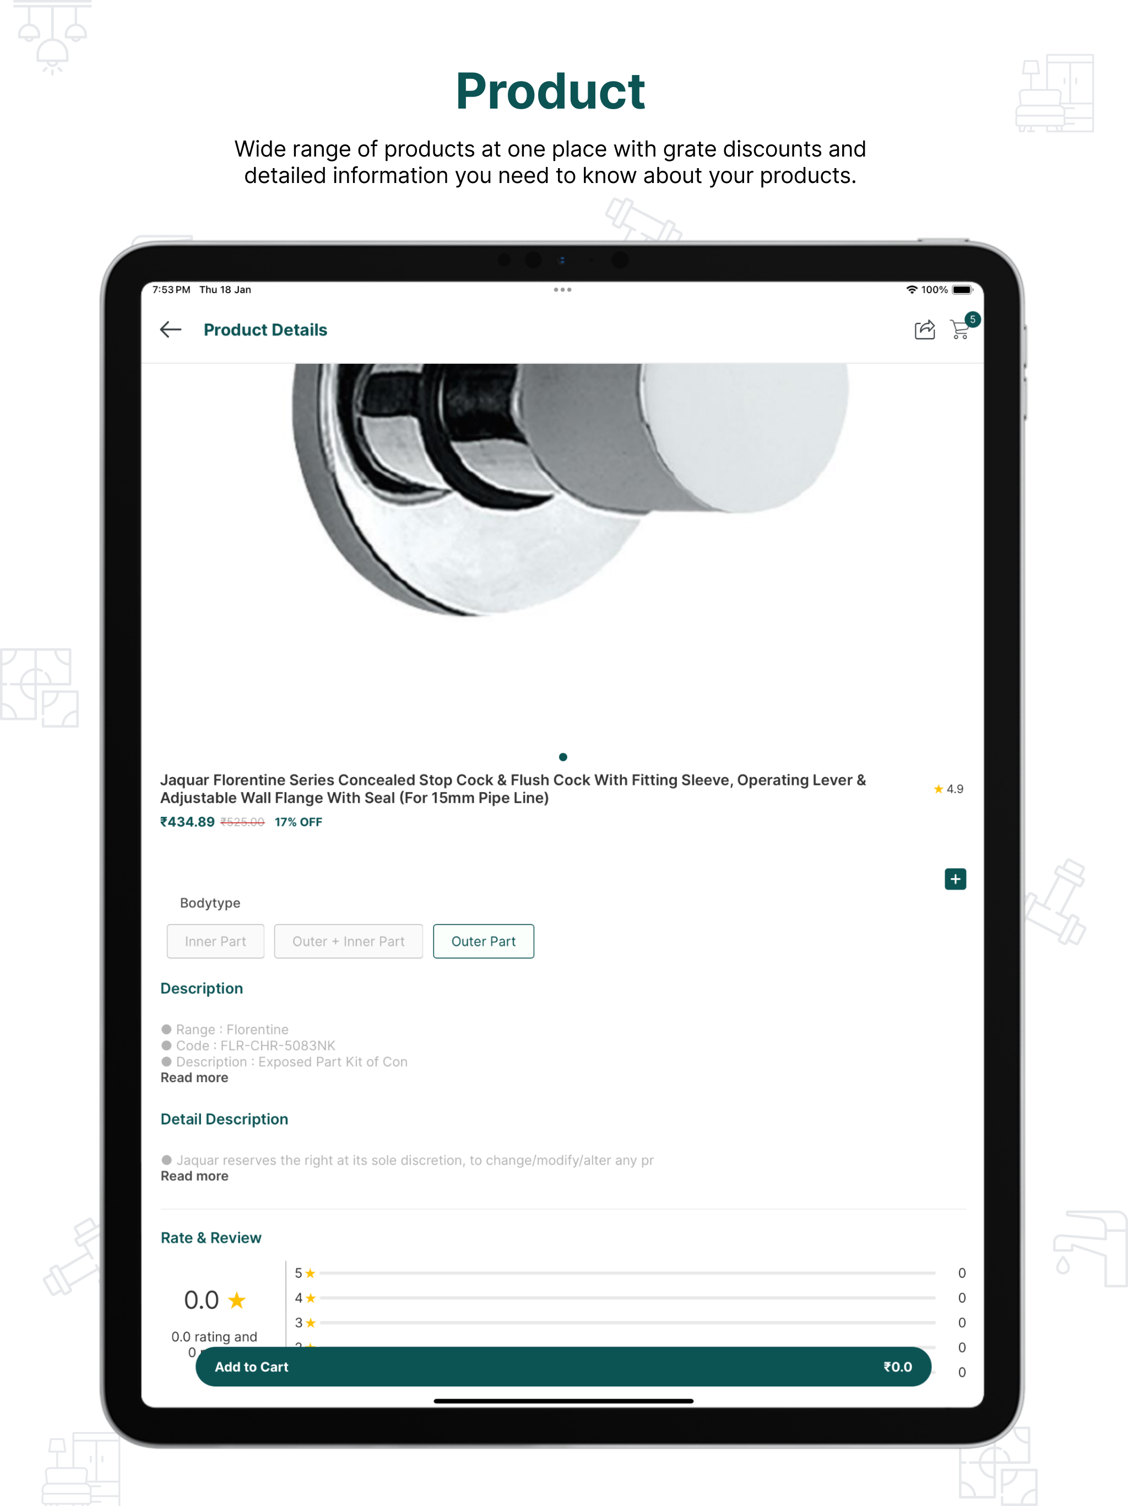The height and width of the screenshot is (1506, 1128).
Task: Tap the back arrow icon
Action: click(x=171, y=330)
